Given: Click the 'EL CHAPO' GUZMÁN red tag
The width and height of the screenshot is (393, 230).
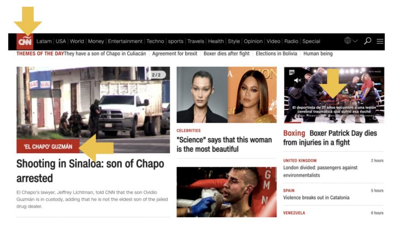Looking at the screenshot, I should pyautogui.click(x=48, y=146).
